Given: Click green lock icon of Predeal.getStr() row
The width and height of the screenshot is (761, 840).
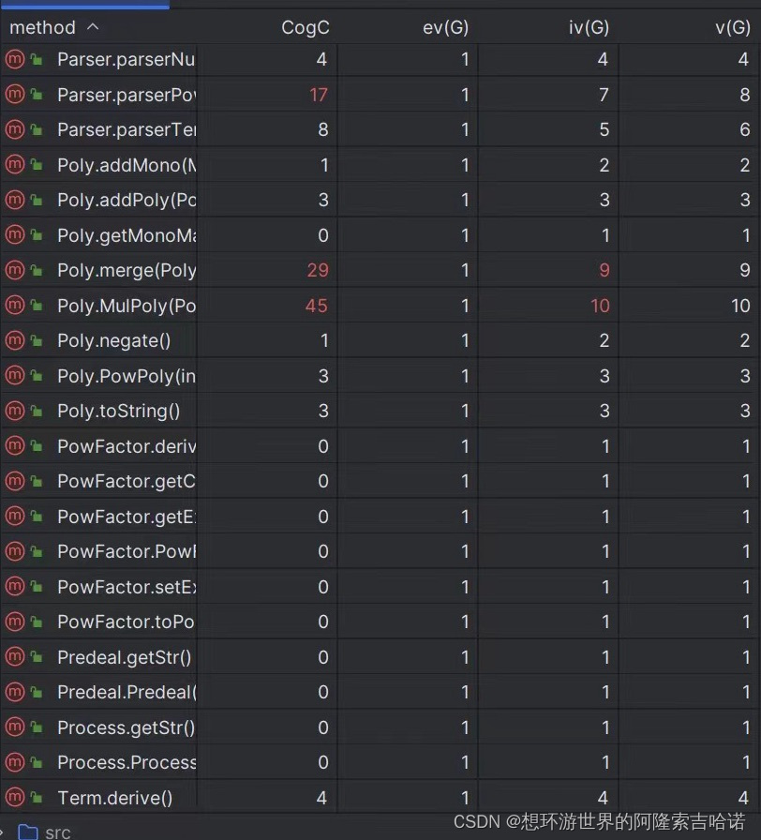Looking at the screenshot, I should coord(37,656).
